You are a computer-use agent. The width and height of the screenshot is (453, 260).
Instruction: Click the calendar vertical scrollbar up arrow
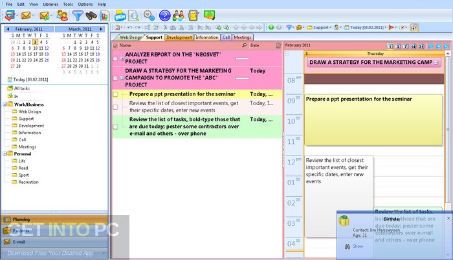448,54
